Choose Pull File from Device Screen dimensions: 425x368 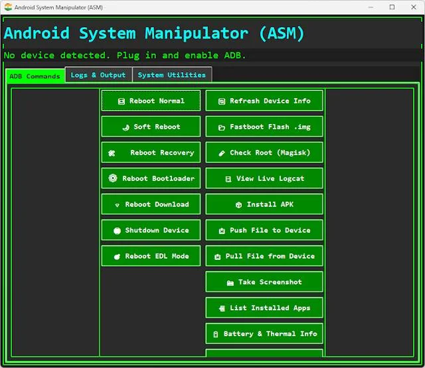point(264,256)
